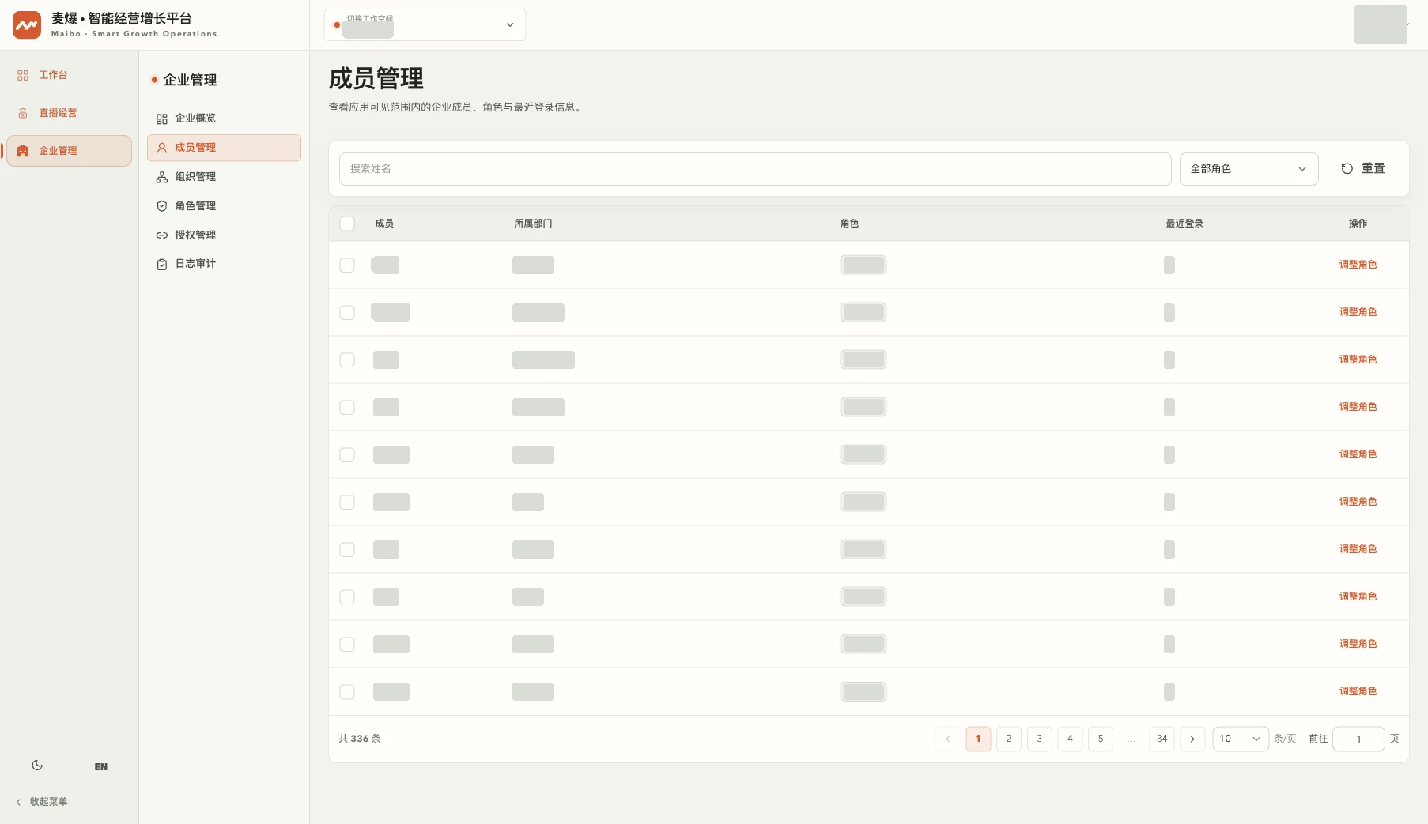Click 调整角色 in the first row
1428x824 pixels.
pyautogui.click(x=1358, y=265)
